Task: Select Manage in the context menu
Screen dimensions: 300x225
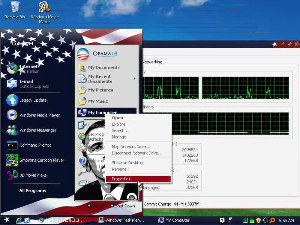Action: 138,137
